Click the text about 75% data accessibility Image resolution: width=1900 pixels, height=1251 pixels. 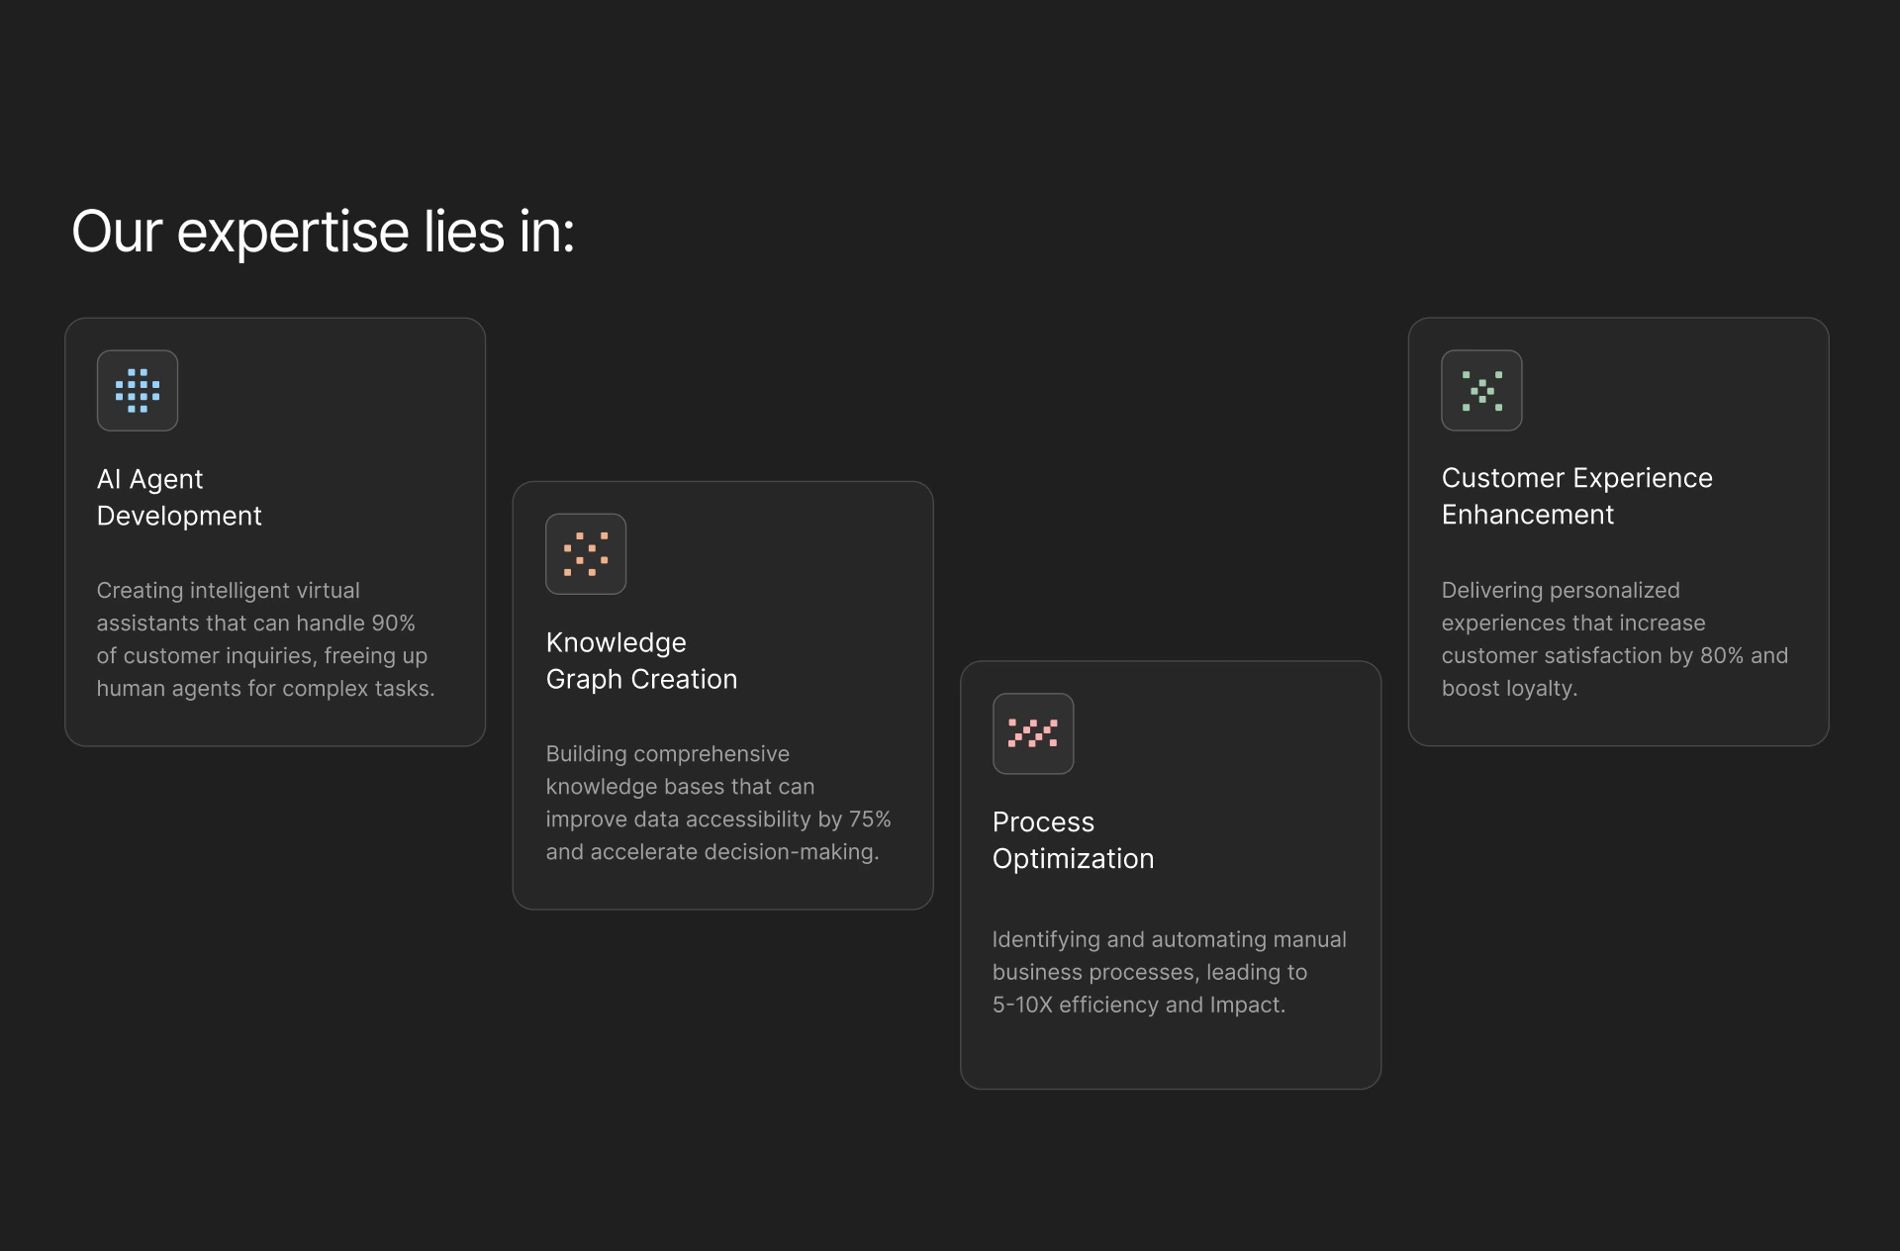718,803
